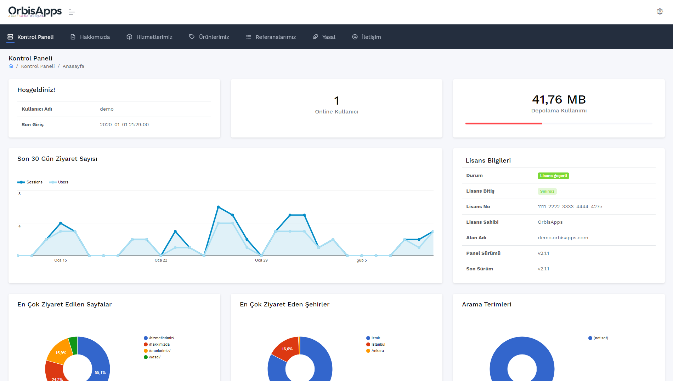Click the Şub 5 axis label
This screenshot has width=673, height=381.
tap(362, 260)
